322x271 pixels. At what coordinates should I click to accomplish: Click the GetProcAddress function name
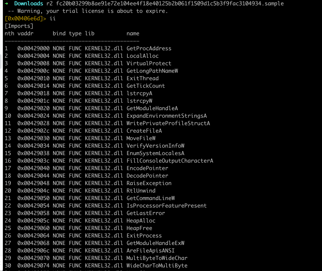[149, 48]
